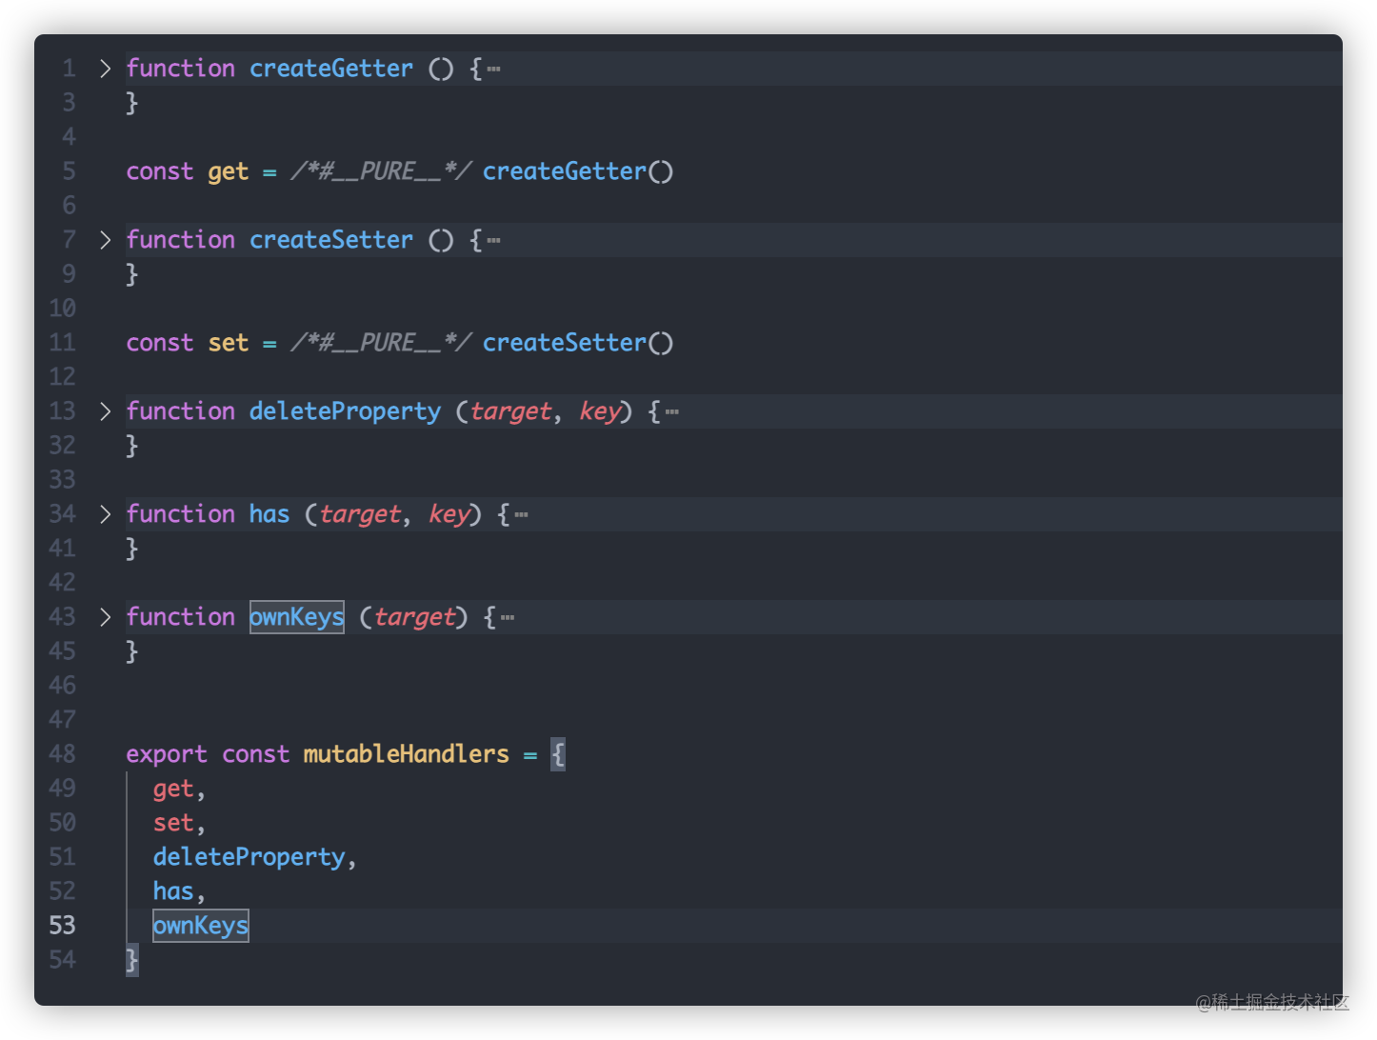This screenshot has width=1377, height=1040.
Task: Unfold the deleteProperty function with its chevron
Action: coord(106,411)
